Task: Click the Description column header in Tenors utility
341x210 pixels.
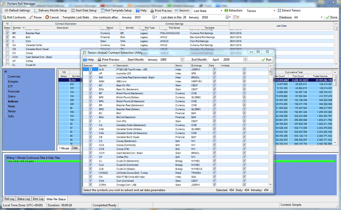Action: tap(145, 66)
